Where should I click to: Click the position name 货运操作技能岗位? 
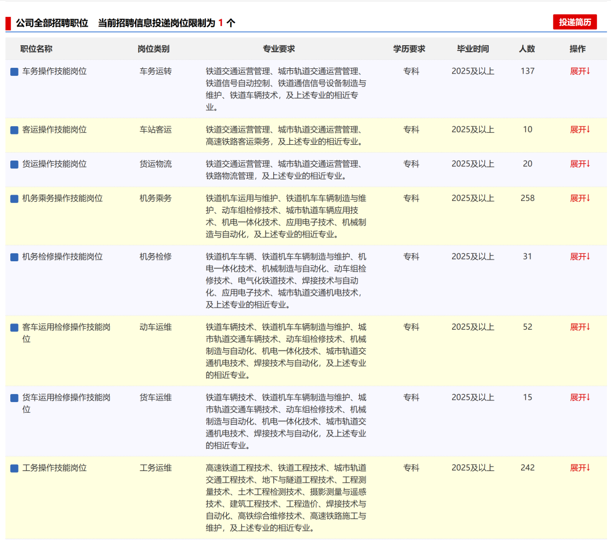coord(54,164)
